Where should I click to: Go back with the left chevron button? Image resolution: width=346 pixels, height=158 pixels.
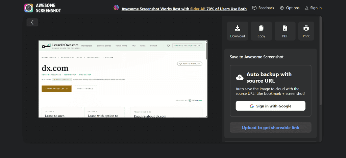[x=32, y=22]
